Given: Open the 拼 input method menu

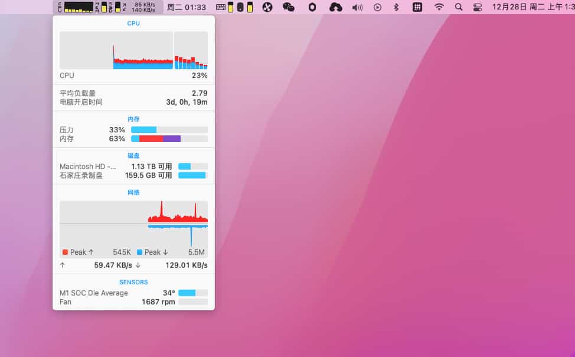Looking at the screenshot, I should pyautogui.click(x=417, y=7).
